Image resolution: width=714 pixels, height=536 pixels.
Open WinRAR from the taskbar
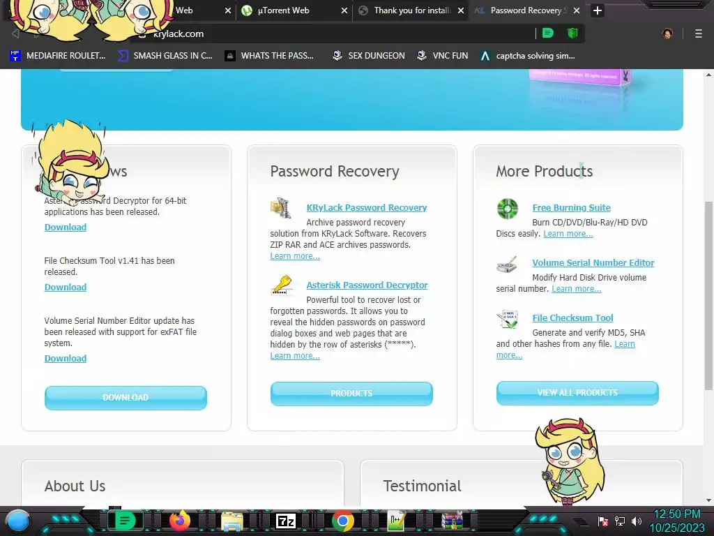(x=452, y=521)
